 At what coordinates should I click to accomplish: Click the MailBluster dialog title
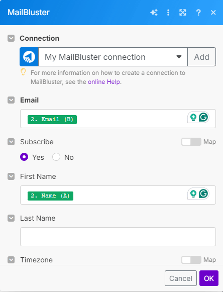(x=29, y=12)
